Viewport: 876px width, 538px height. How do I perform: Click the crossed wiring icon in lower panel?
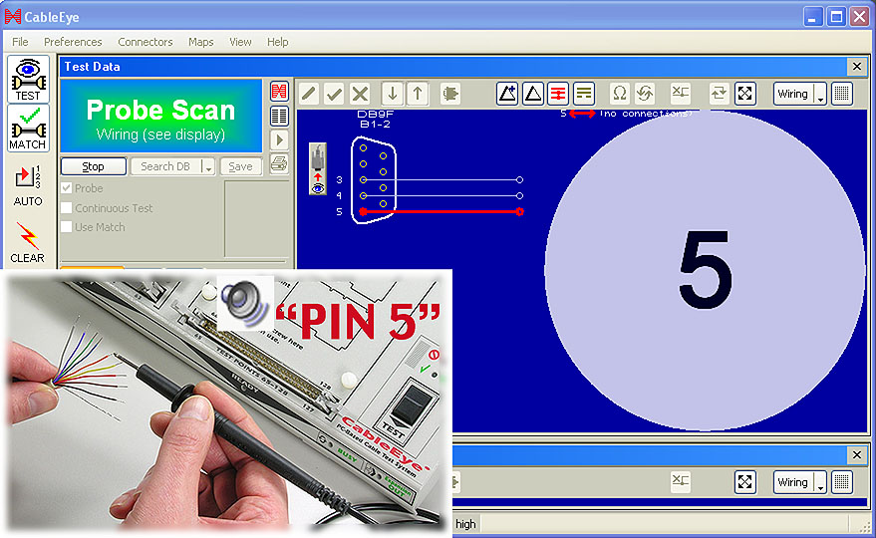point(681,481)
